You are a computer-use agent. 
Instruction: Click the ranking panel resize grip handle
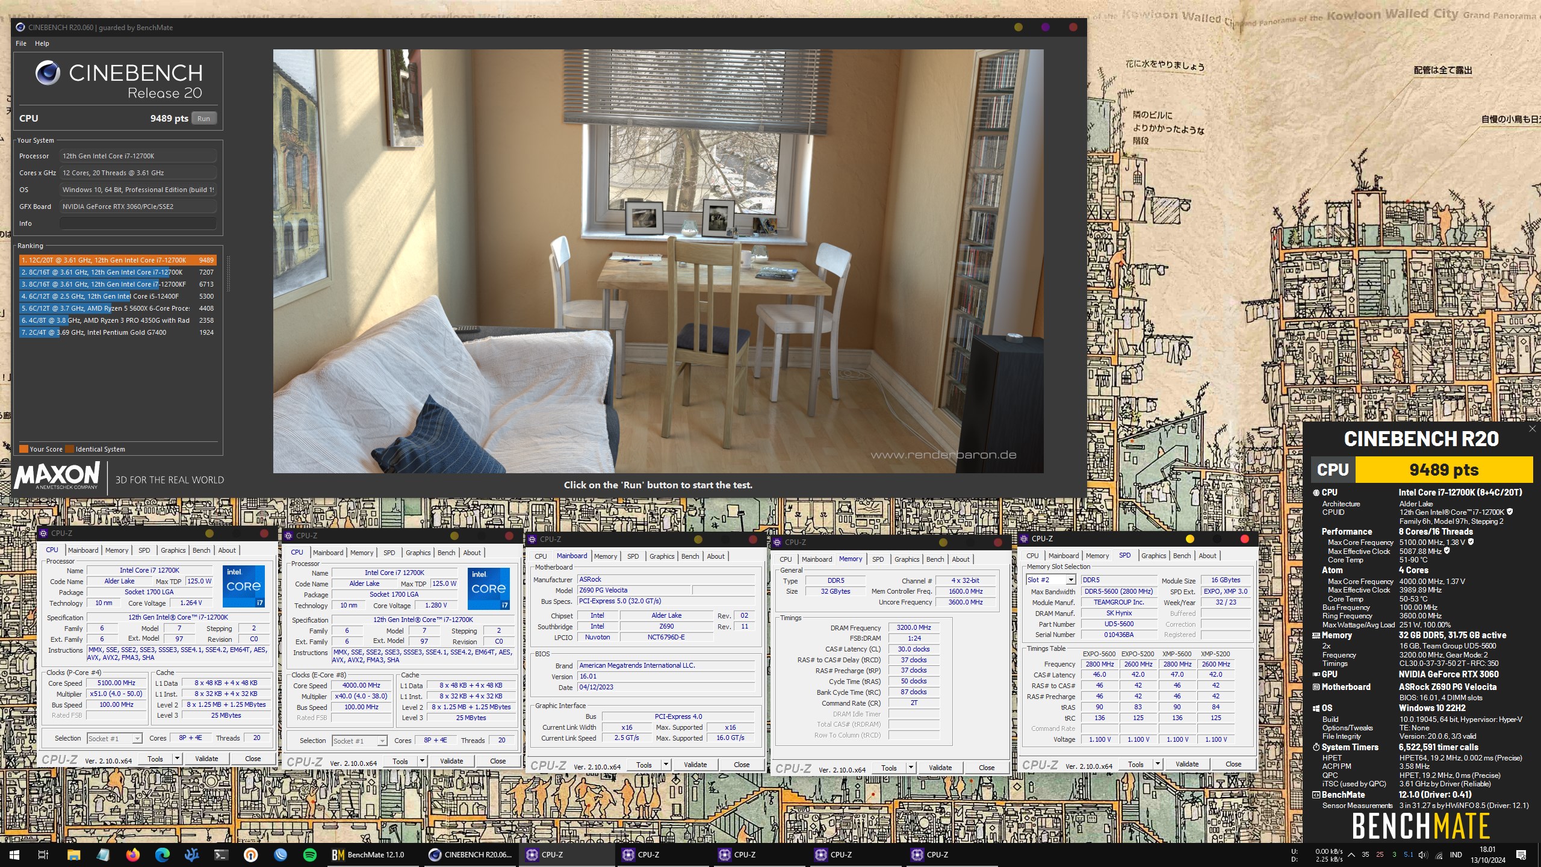228,273
